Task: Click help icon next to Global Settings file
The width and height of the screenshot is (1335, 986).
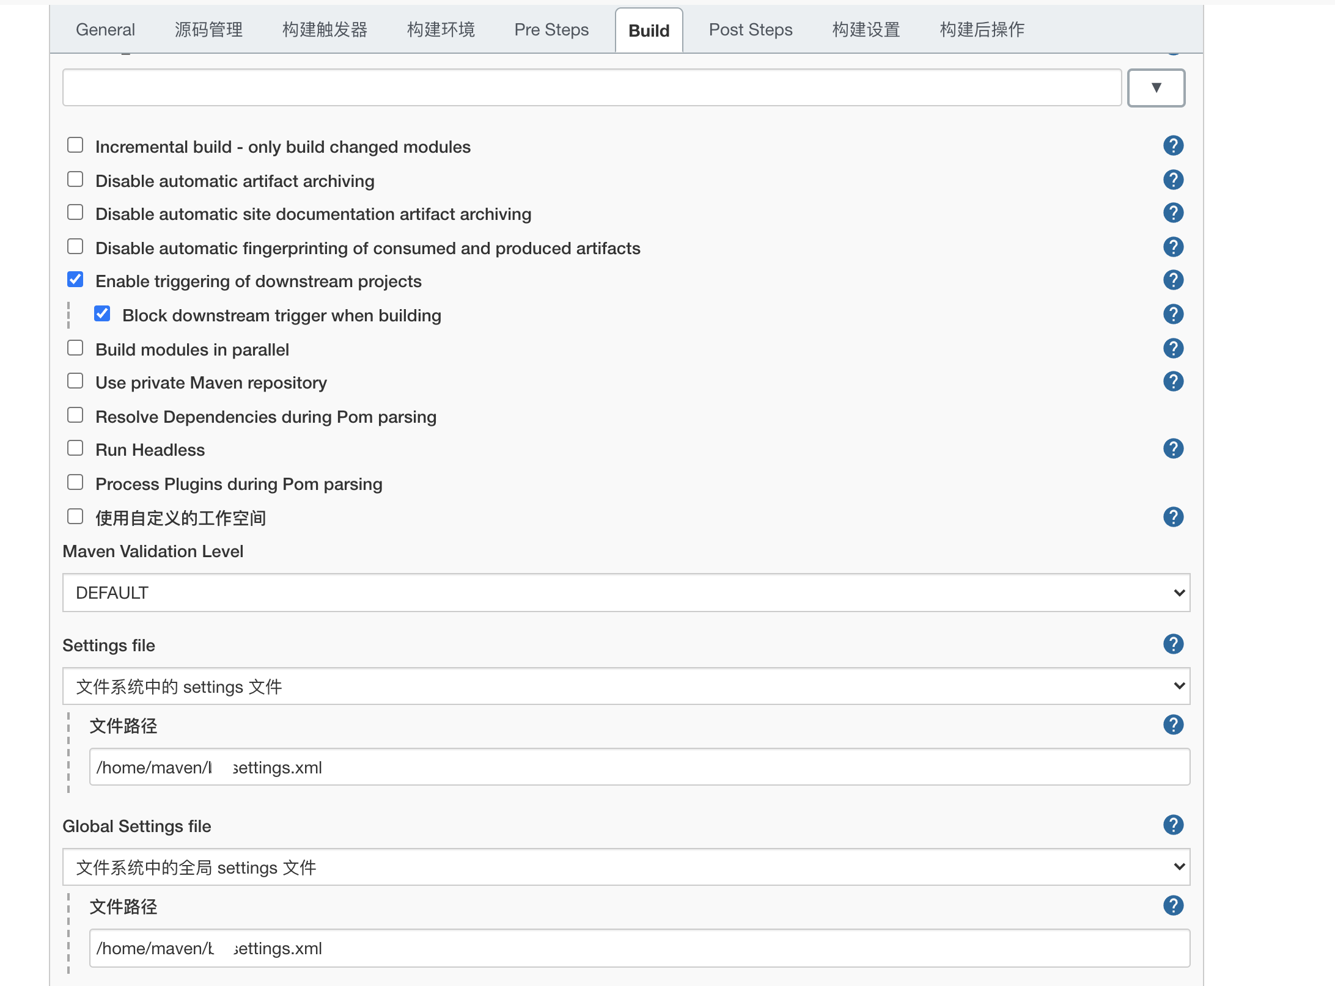Action: (1173, 825)
